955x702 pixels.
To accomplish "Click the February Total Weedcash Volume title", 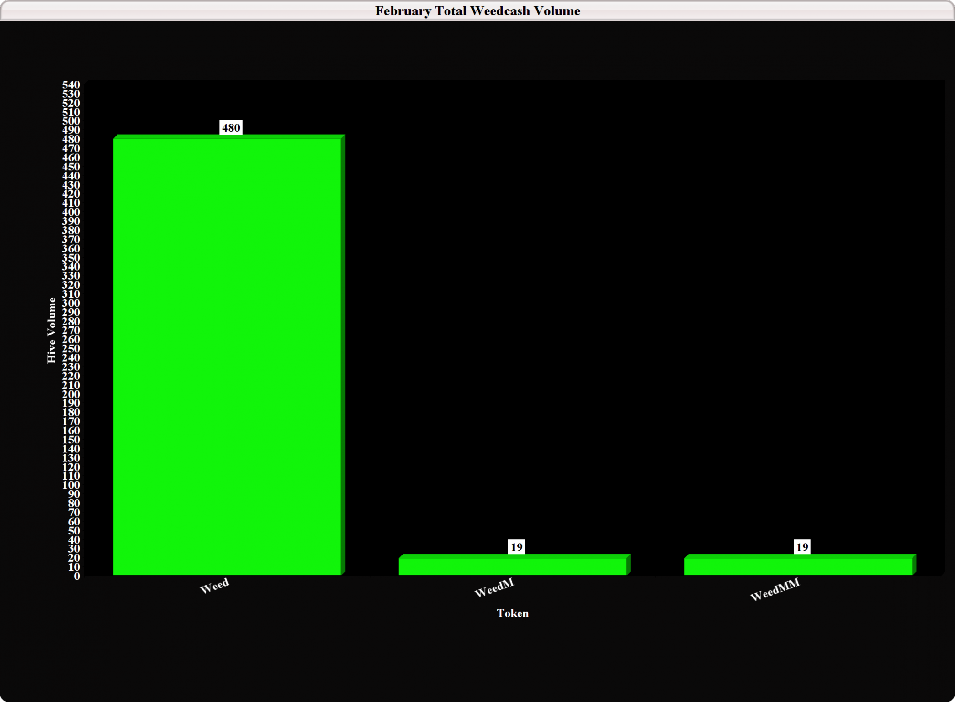I will (477, 11).
